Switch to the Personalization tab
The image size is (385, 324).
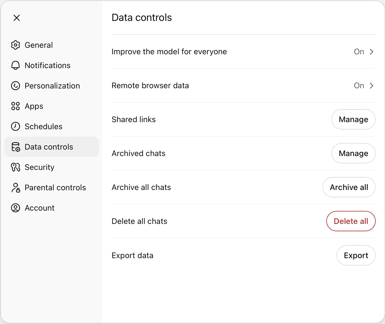[52, 86]
